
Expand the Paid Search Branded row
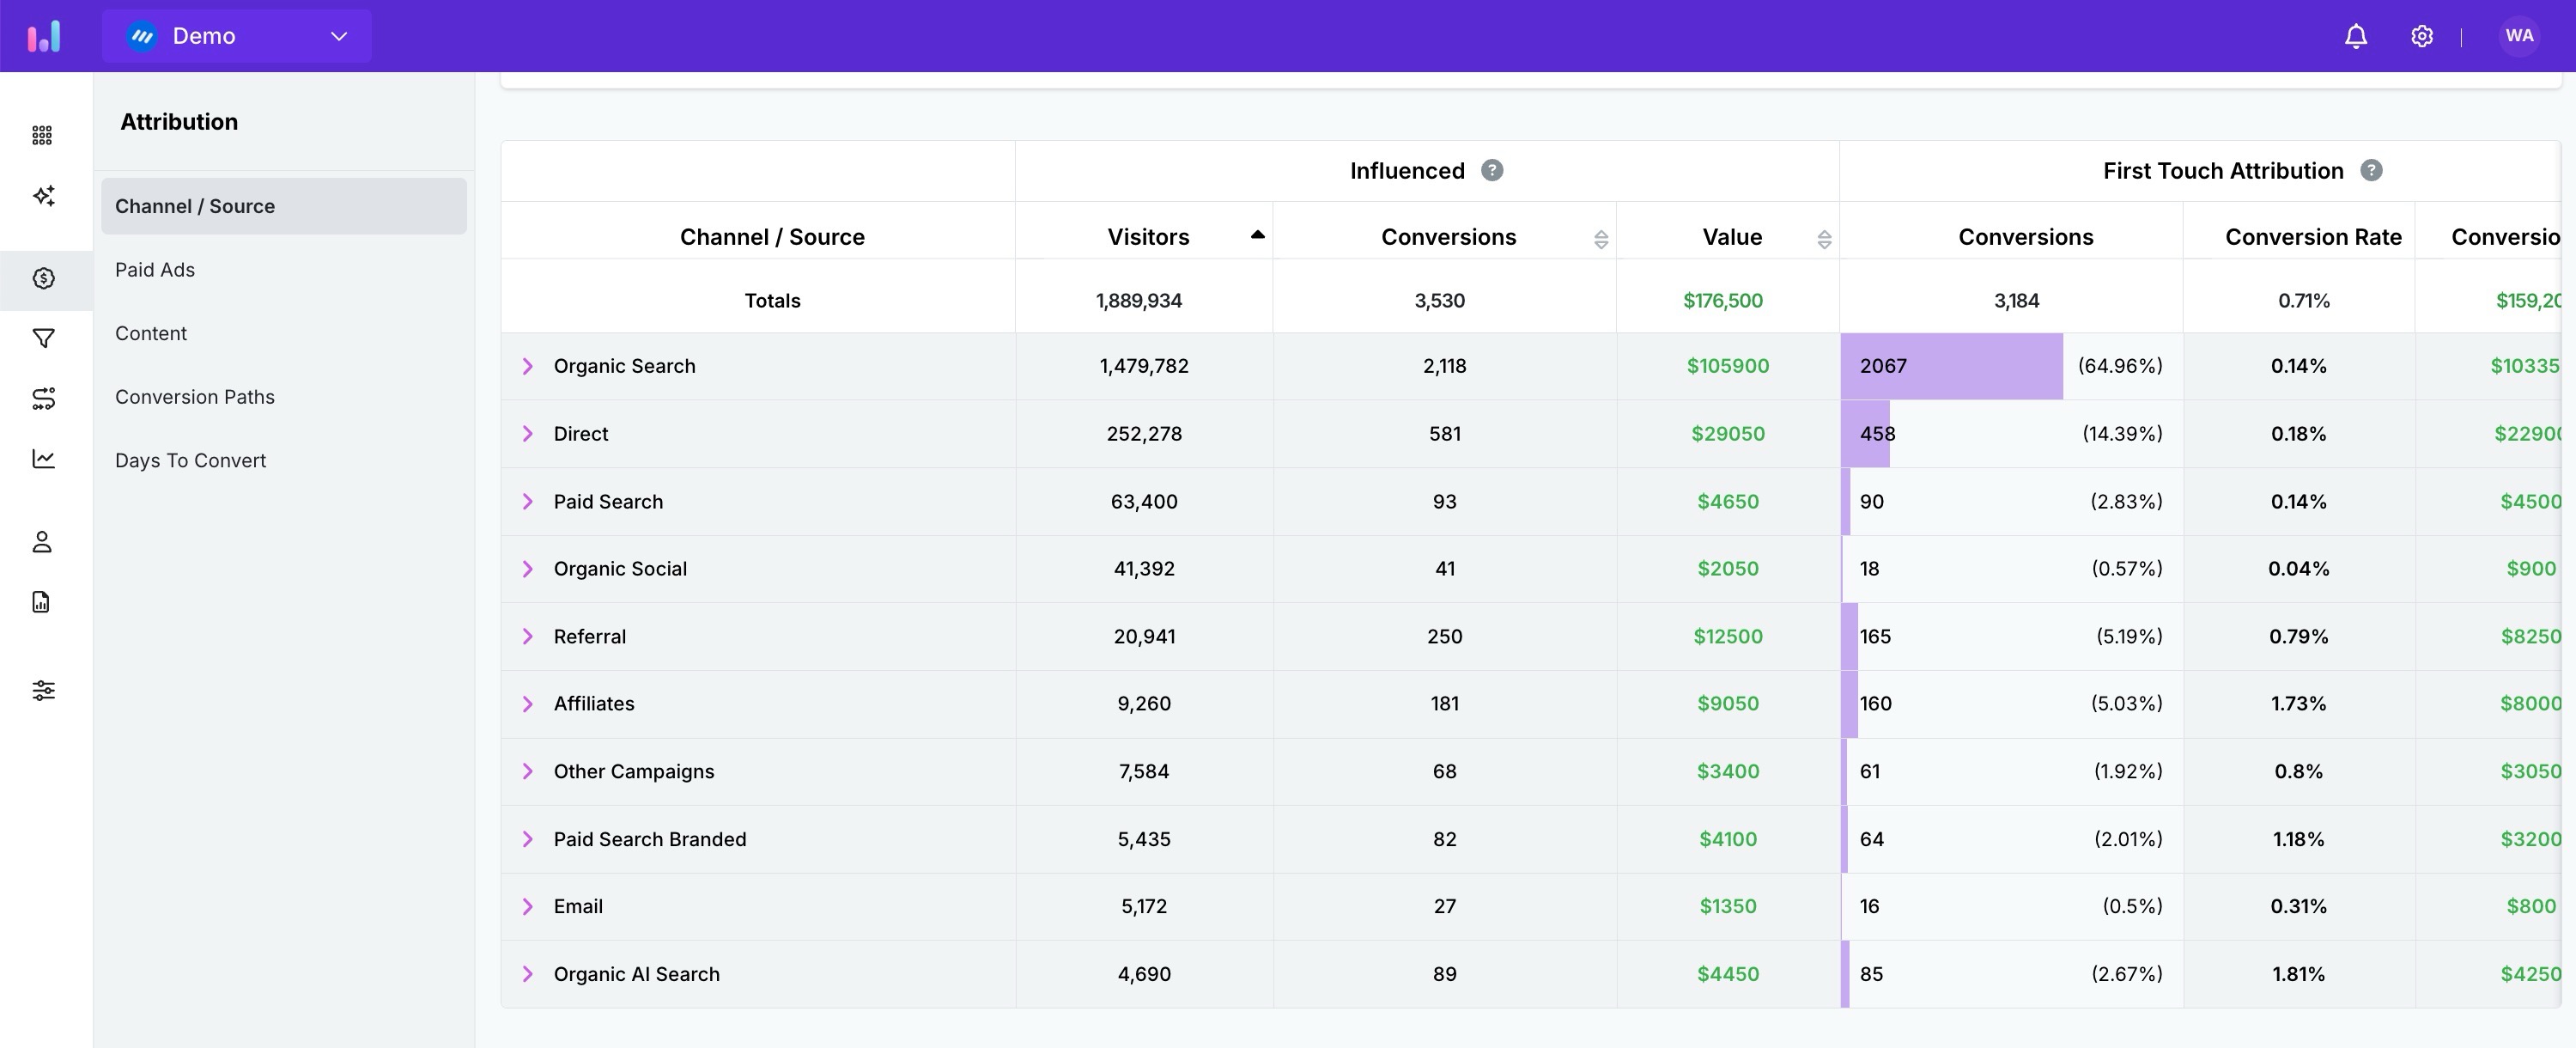(529, 839)
